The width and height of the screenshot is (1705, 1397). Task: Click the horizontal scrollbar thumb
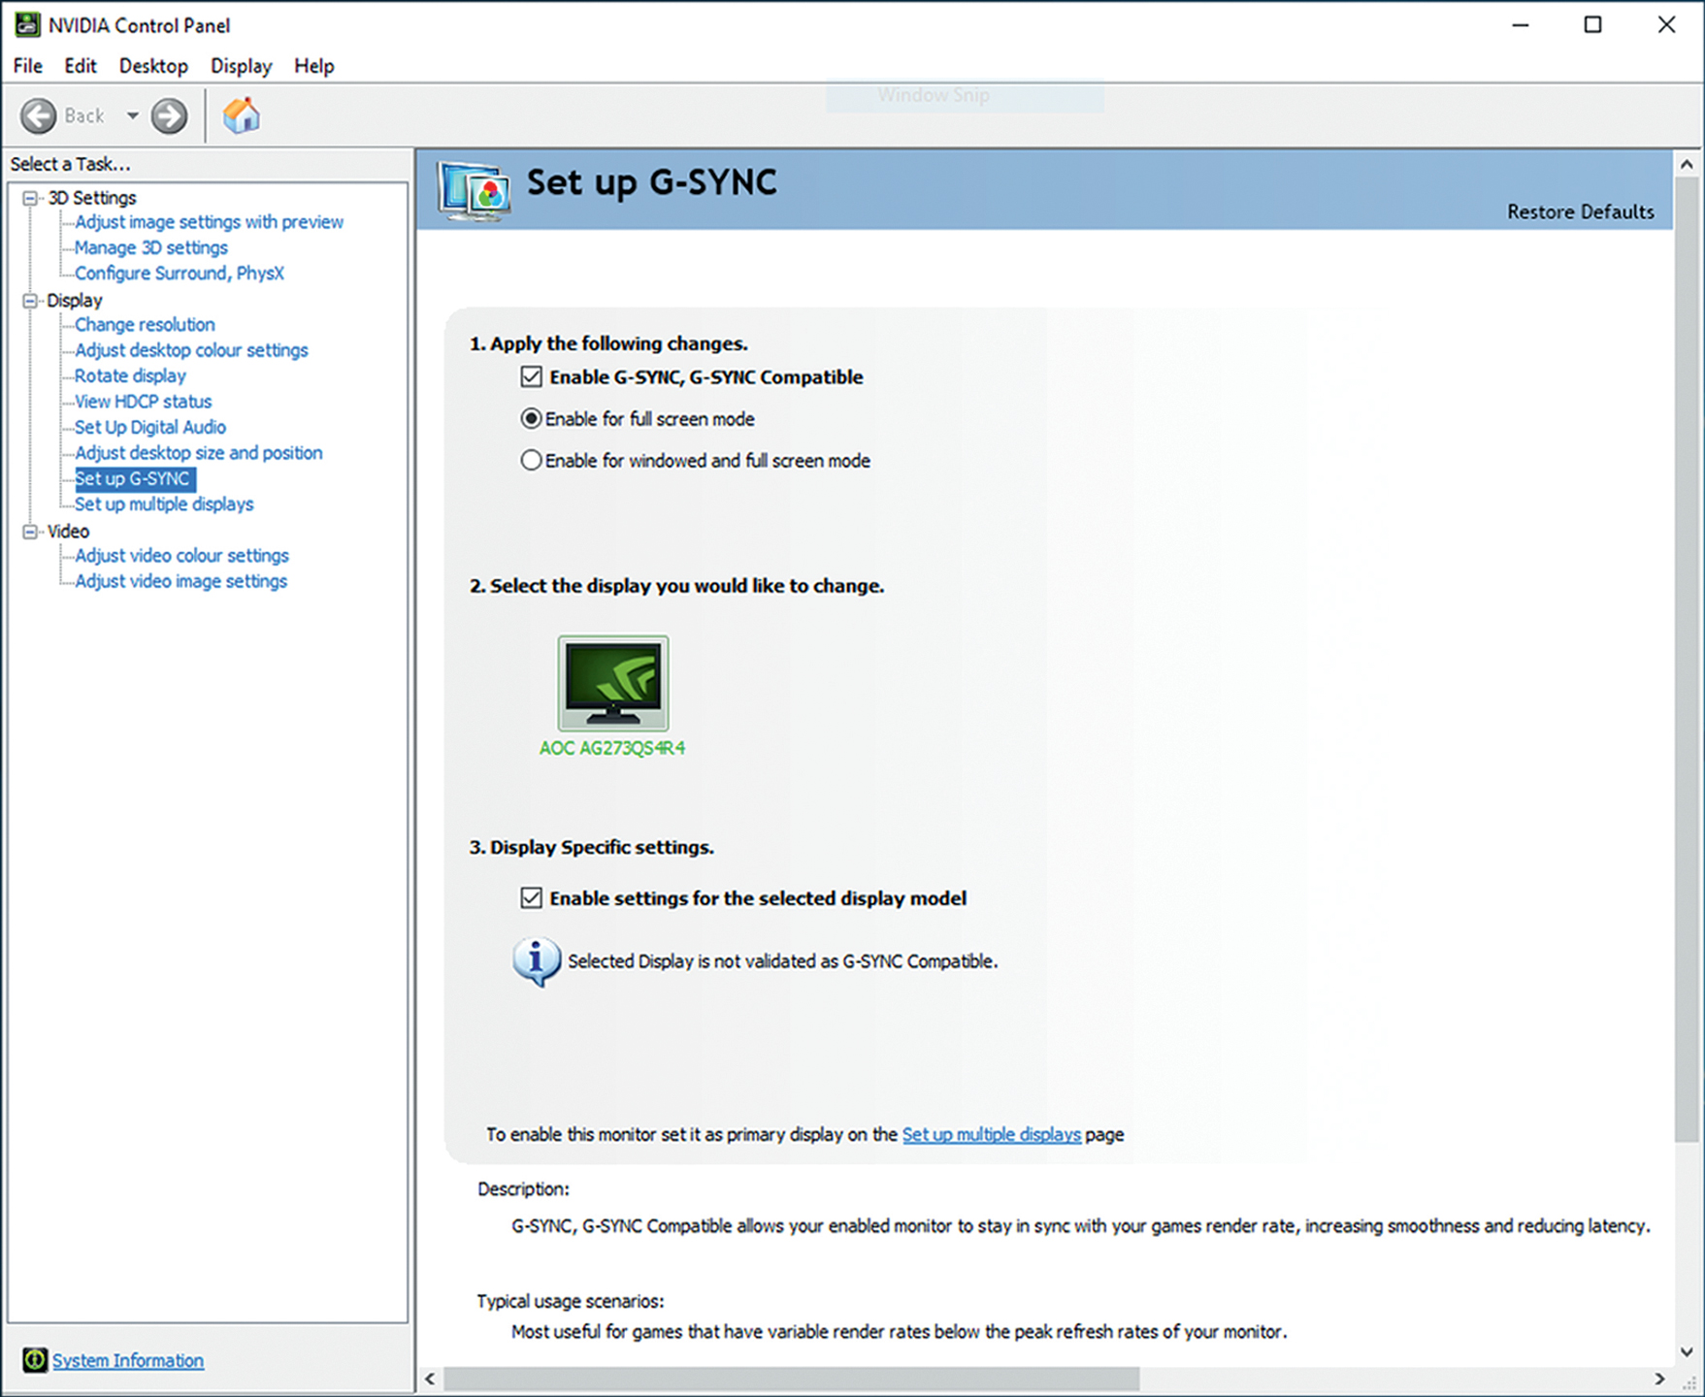[791, 1379]
